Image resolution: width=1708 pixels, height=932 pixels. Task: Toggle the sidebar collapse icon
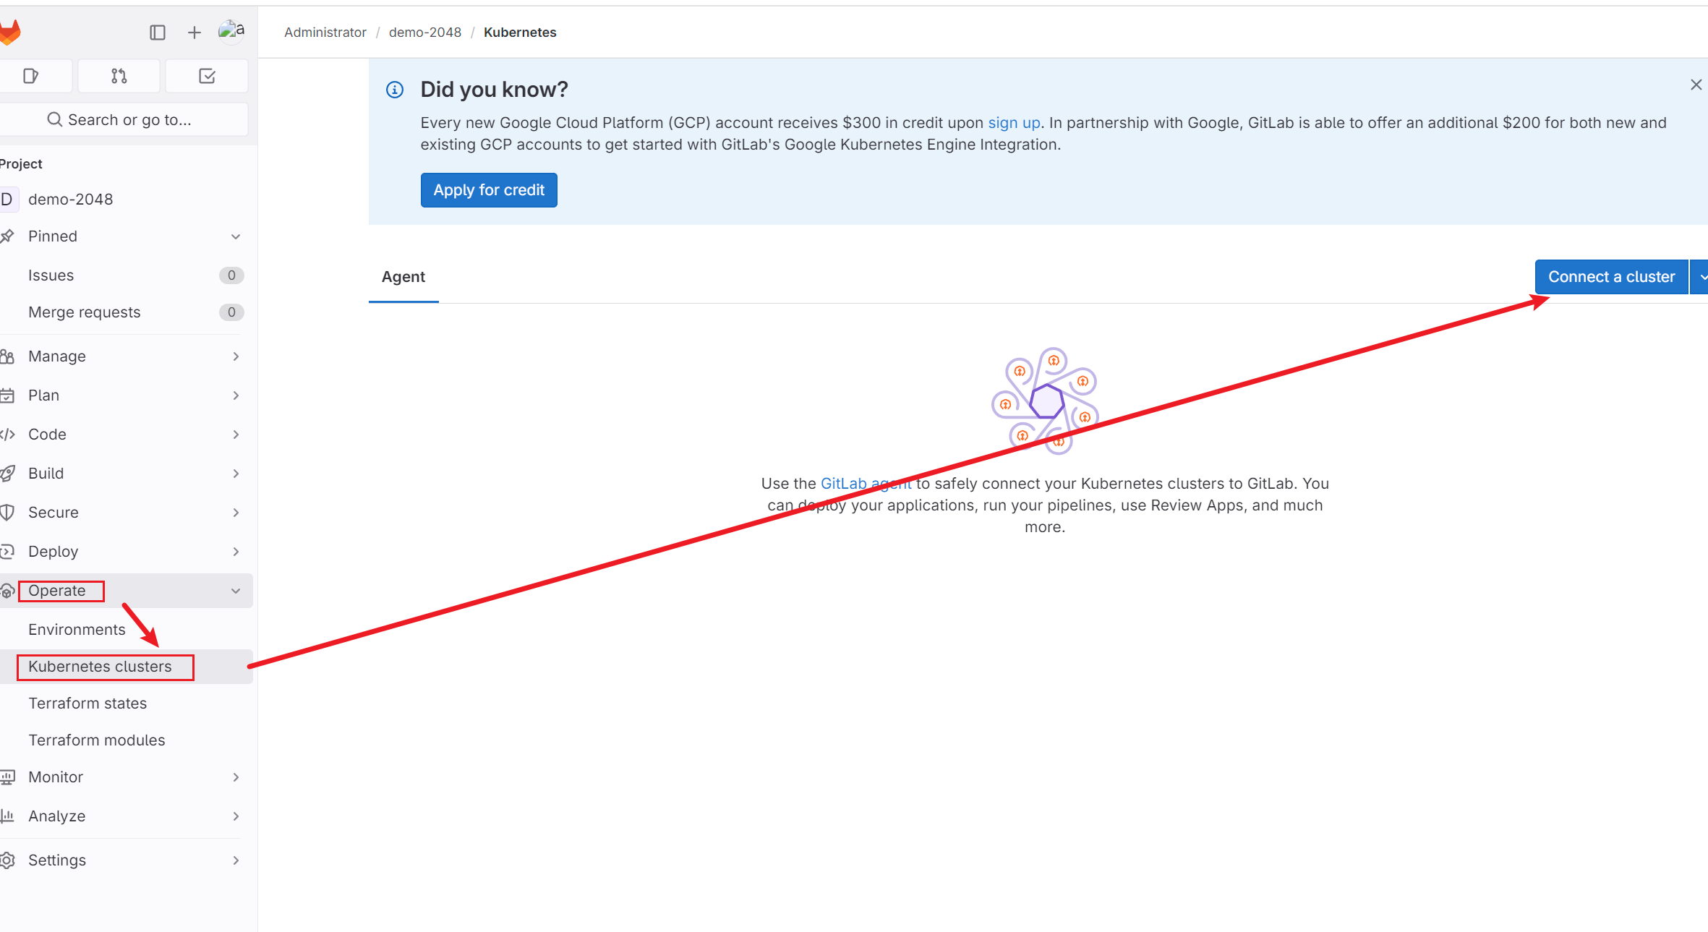click(x=158, y=33)
